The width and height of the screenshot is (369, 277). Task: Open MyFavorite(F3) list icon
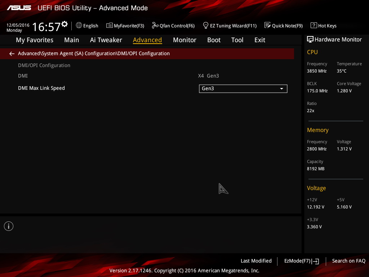click(x=110, y=25)
